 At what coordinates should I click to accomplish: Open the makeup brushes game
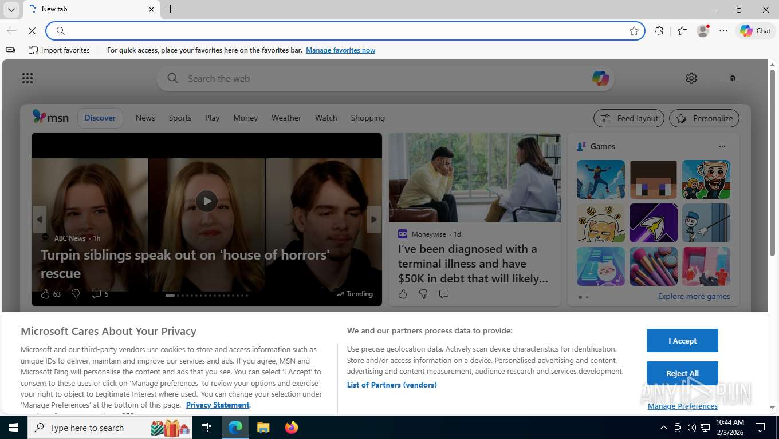[654, 266]
